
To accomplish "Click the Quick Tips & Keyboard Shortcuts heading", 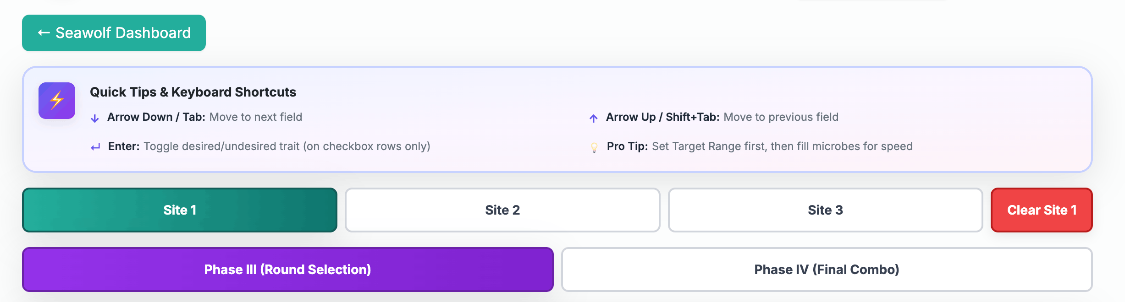I will [x=193, y=92].
